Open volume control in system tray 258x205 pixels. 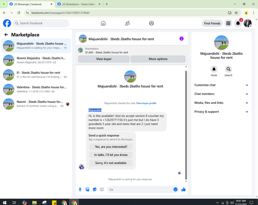tap(232, 202)
